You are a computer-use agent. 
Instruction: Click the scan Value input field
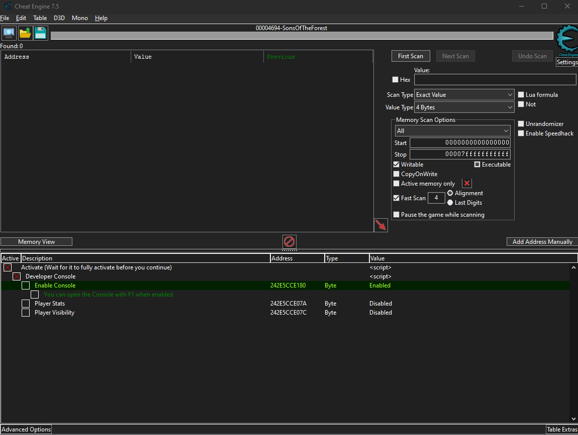pos(495,79)
